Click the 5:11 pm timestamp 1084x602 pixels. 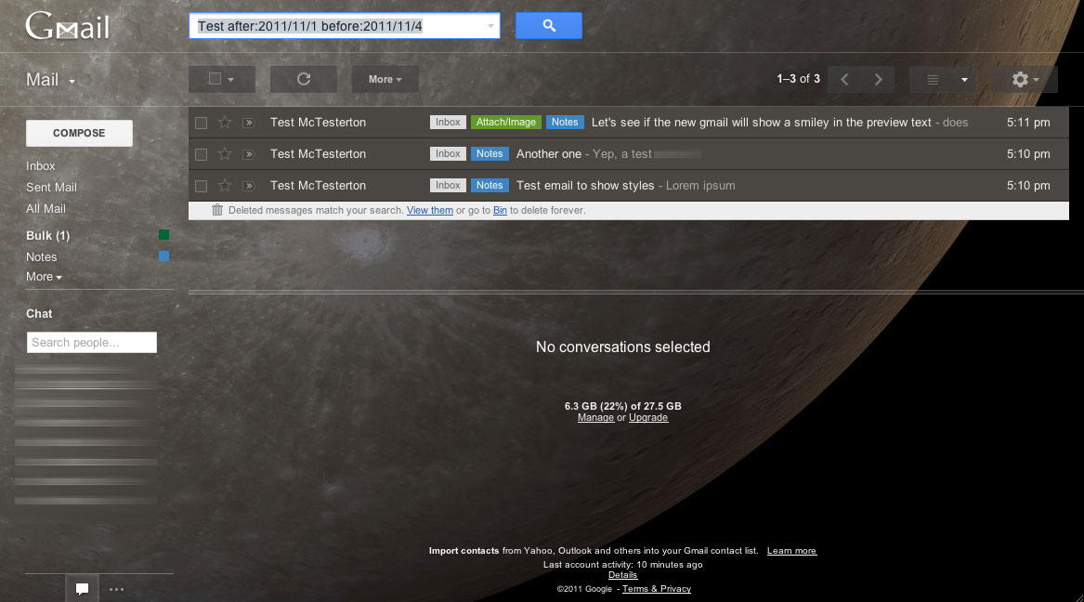click(x=1028, y=123)
